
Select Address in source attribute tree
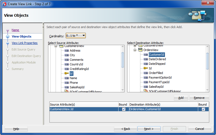click(x=75, y=50)
